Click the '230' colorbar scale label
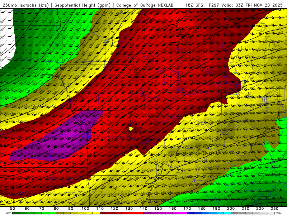Image resolution: width=287 pixels, height=215 pixels. (x=274, y=209)
